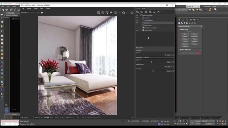Viewport: 228px width, 128px height.
Task: Open the Workspaces Default dropdown
Action: pos(219,6)
